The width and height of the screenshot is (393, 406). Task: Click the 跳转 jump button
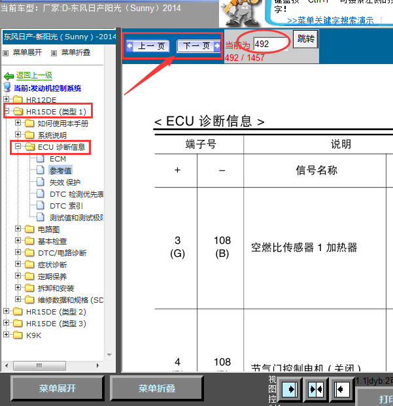305,39
